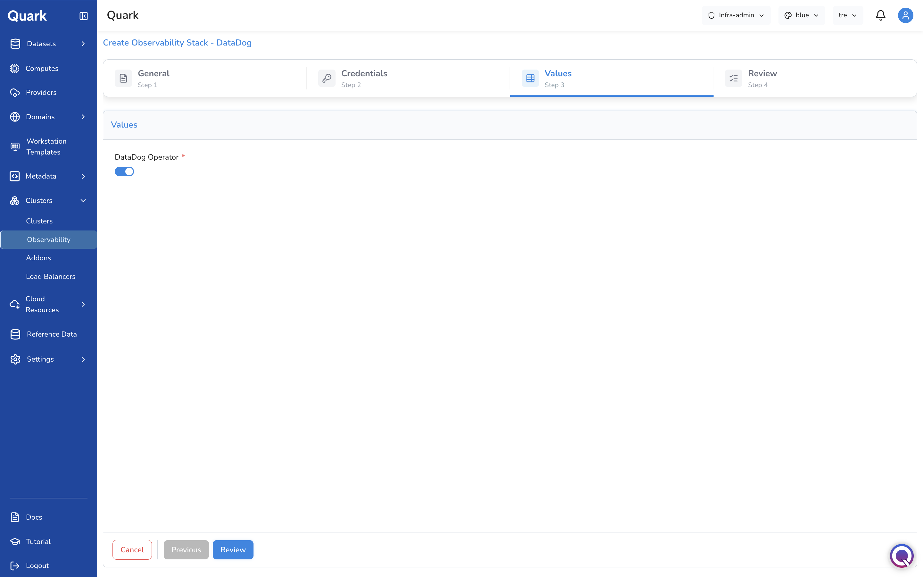Click the shield icon beside Infra-admin
Screen dimensions: 923x577
(x=711, y=15)
